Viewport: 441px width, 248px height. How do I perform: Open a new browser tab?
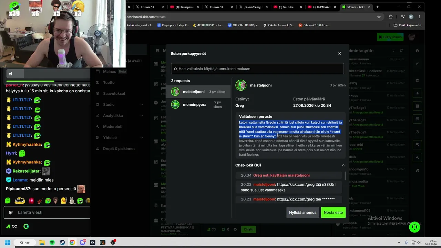coord(378,7)
